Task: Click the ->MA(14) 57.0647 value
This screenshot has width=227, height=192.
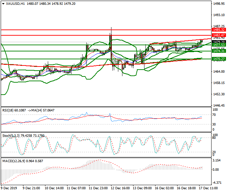Action: 41,110
